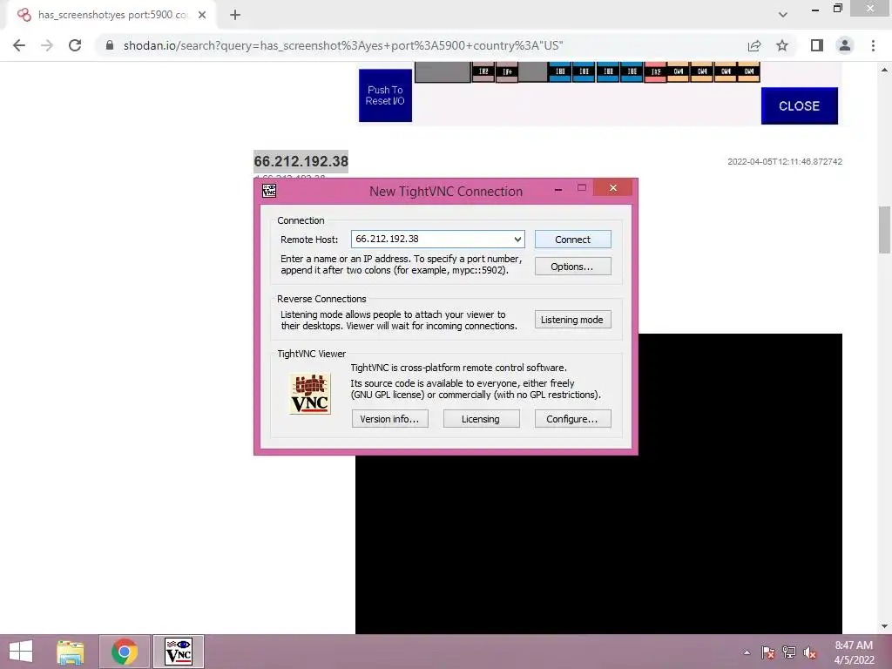Open Chrome tab search chevron
This screenshot has width=892, height=669.
coord(783,15)
